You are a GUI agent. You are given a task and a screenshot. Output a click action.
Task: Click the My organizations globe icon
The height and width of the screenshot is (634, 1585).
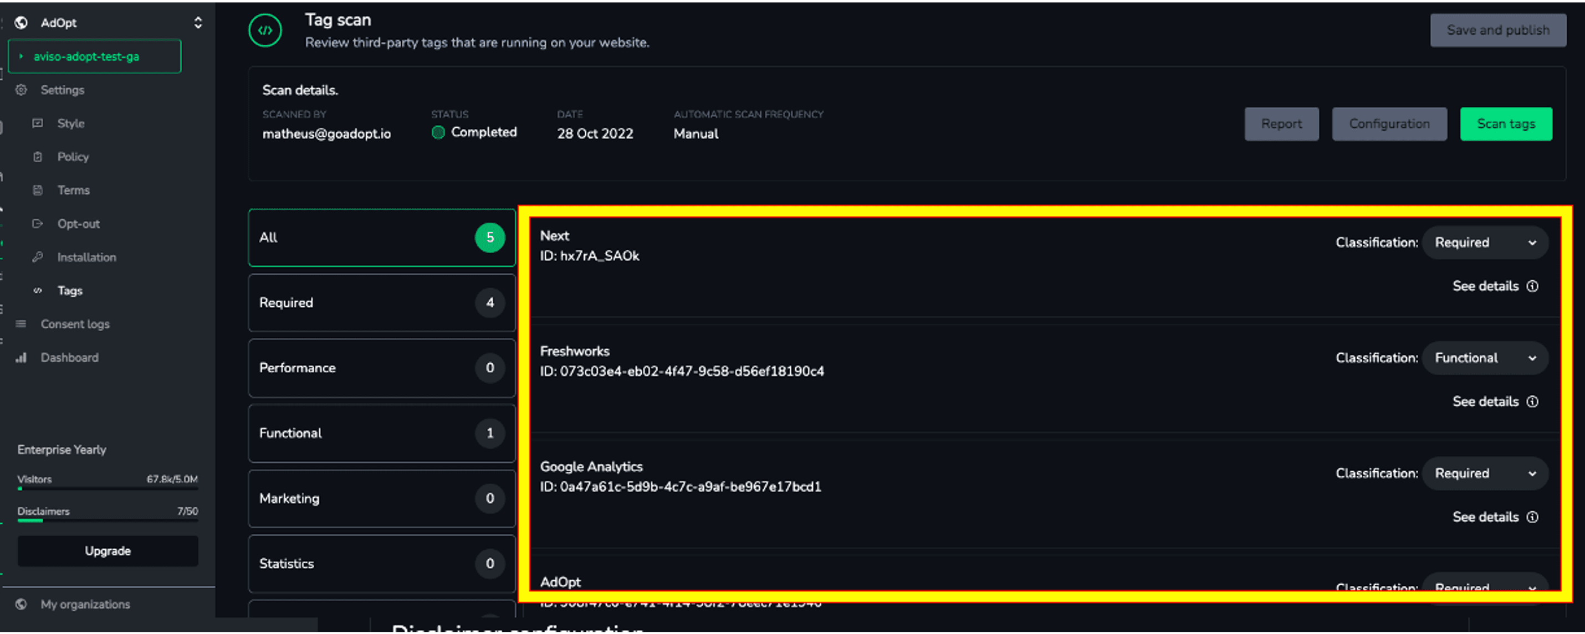tap(21, 605)
